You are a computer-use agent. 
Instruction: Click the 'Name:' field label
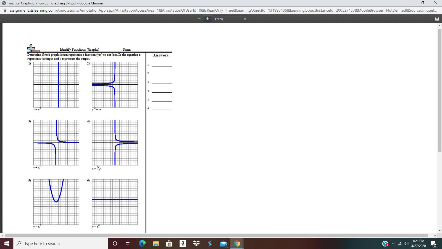click(x=127, y=50)
